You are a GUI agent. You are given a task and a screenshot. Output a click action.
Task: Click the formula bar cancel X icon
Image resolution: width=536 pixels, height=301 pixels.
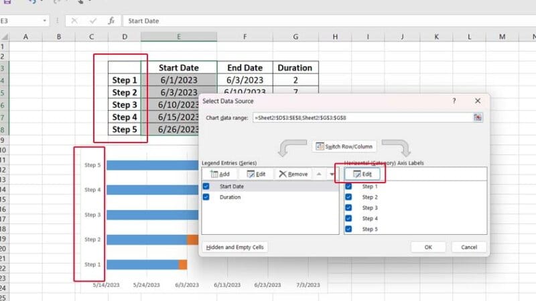(74, 21)
